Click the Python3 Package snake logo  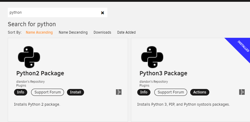point(152,57)
